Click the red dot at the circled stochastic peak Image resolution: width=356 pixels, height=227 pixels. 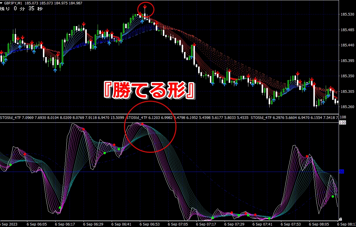(x=143, y=124)
